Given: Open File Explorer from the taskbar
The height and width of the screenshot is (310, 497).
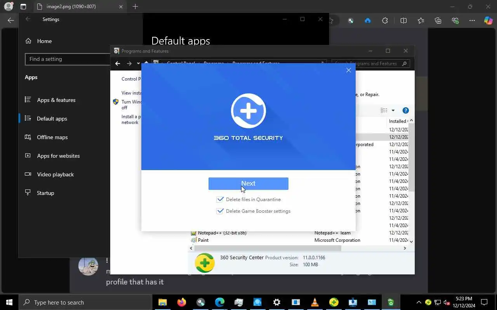Looking at the screenshot, I should coord(162,302).
